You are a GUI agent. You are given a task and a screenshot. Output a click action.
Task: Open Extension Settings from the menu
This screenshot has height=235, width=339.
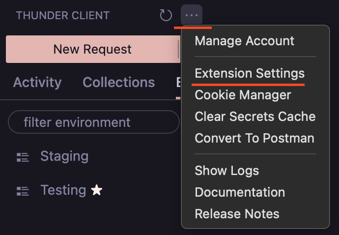(x=250, y=73)
